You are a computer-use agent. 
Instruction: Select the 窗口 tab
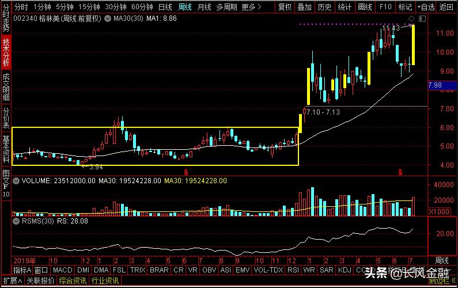[x=41, y=270]
